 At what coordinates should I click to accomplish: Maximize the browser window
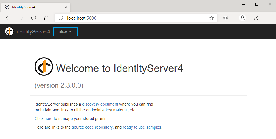click(257, 4)
